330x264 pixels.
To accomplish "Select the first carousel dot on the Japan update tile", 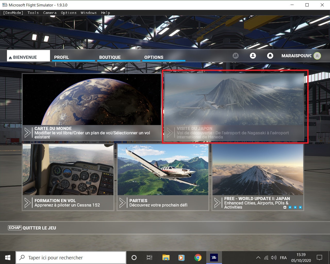I will point(285,207).
